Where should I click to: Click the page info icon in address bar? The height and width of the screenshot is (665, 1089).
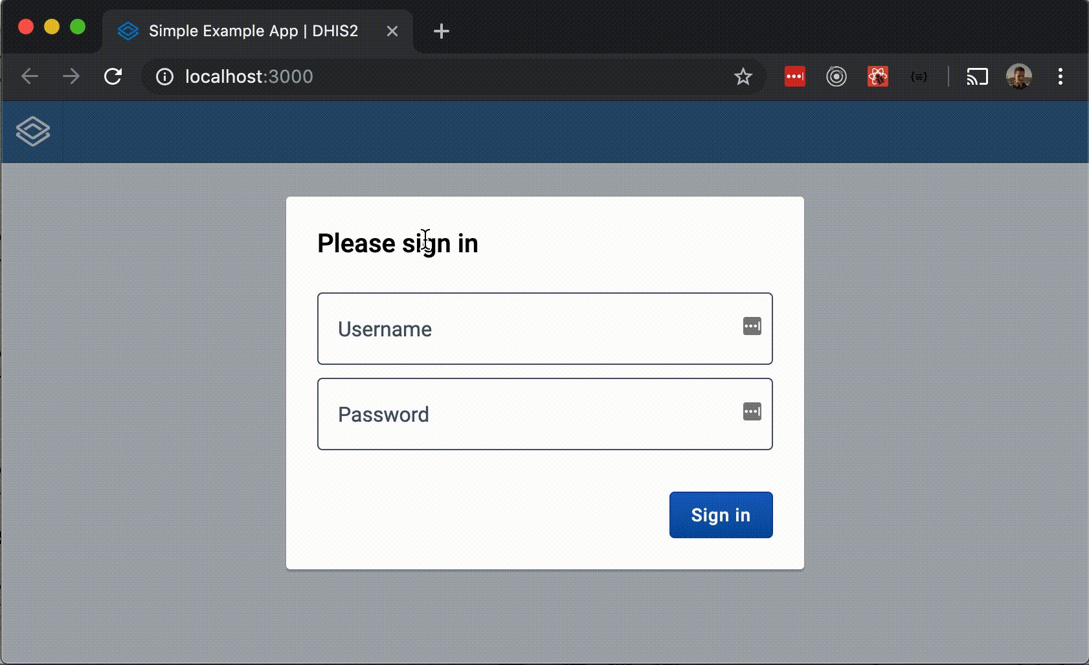click(x=164, y=76)
